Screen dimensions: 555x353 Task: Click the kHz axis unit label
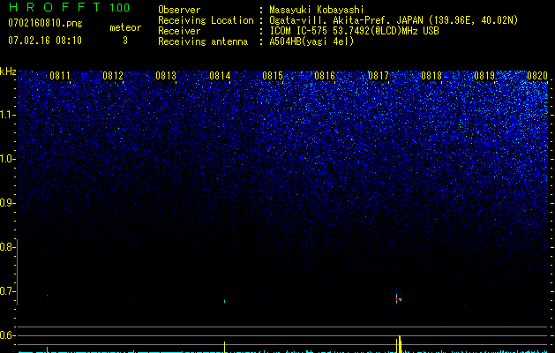[8, 71]
